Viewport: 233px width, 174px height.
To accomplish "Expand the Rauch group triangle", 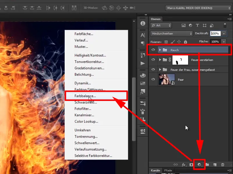I will coord(160,50).
